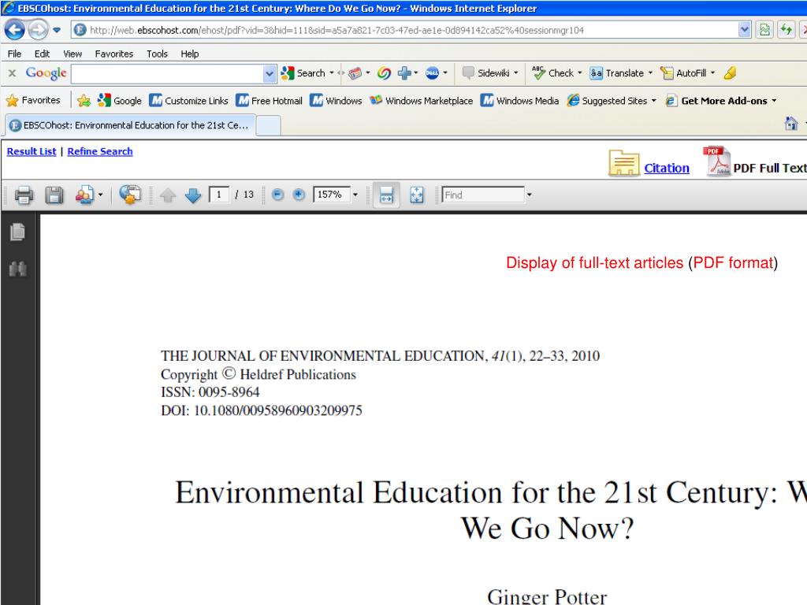Select the EBSCOhost browser tab

click(130, 125)
